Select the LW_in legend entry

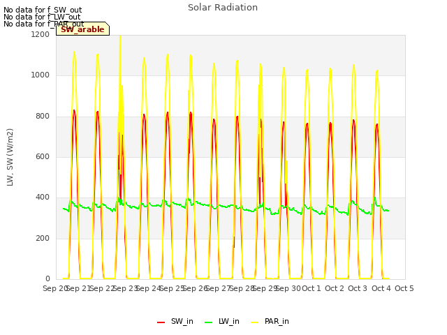click(222, 321)
